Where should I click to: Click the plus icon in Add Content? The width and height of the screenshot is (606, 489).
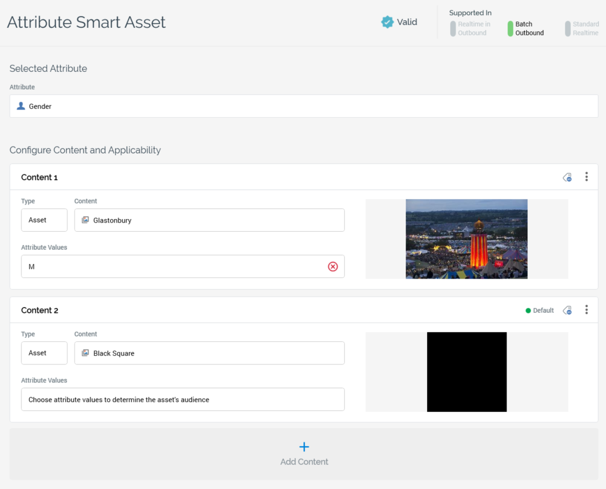click(304, 447)
